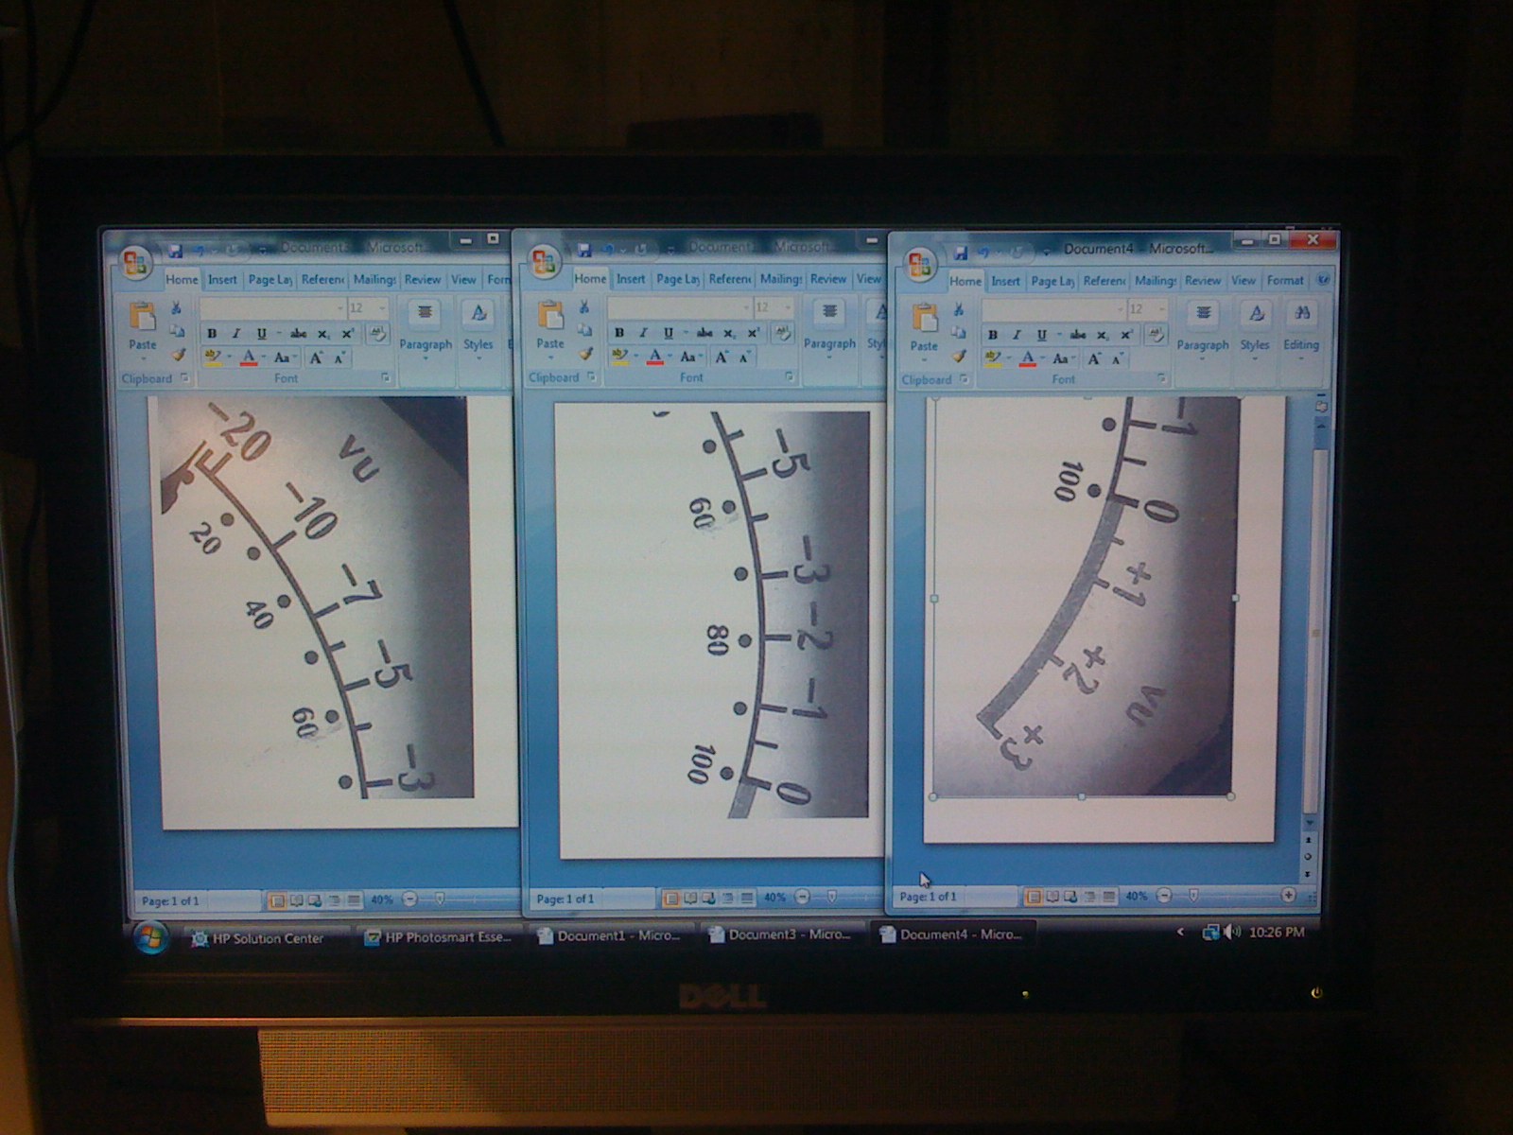The height and width of the screenshot is (1135, 1513).
Task: Toggle Italic in Document4 window
Action: click(x=1017, y=335)
